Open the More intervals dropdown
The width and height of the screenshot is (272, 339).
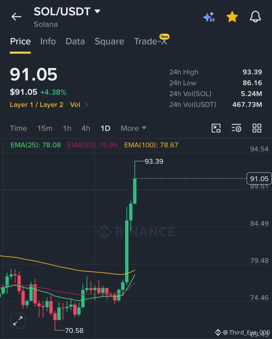coord(133,128)
